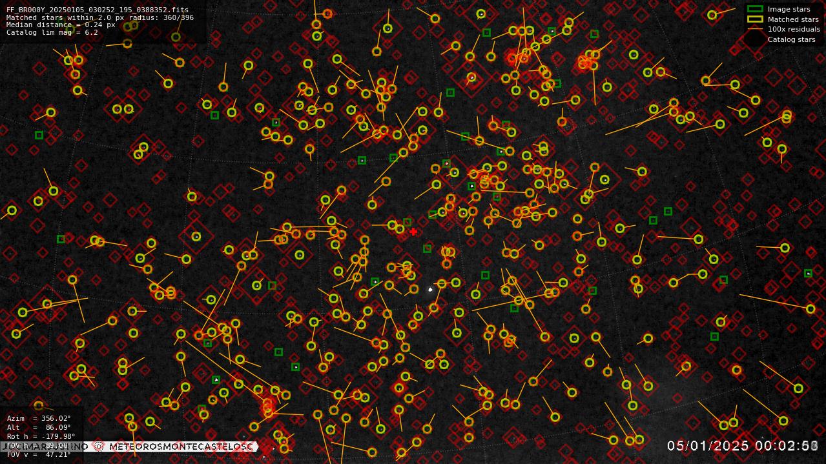The width and height of the screenshot is (826, 464).
Task: Click the 'Alt = 86.09°' readout
Action: point(39,427)
